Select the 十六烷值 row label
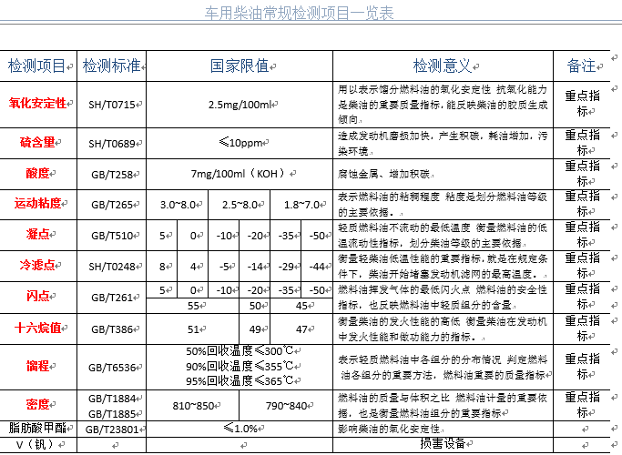Viewport: 622px width, 455px height. pos(37,328)
